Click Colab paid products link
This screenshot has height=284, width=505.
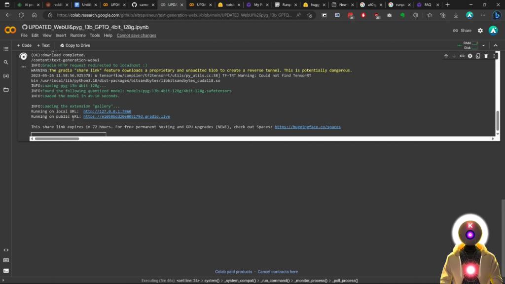(233, 272)
